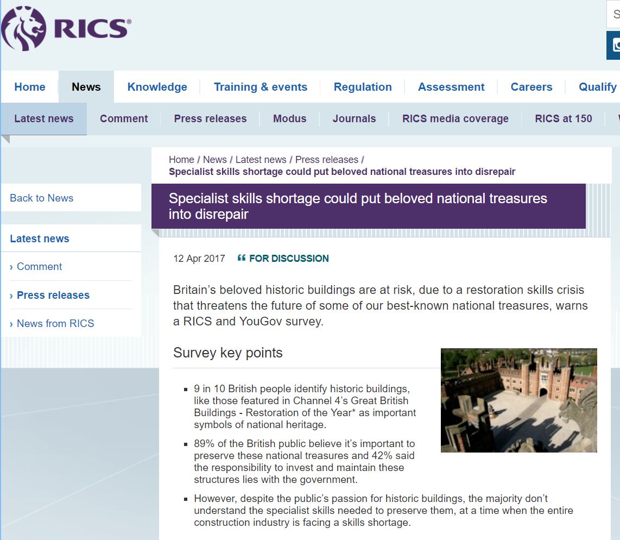Click the Survey key points heading

click(228, 353)
